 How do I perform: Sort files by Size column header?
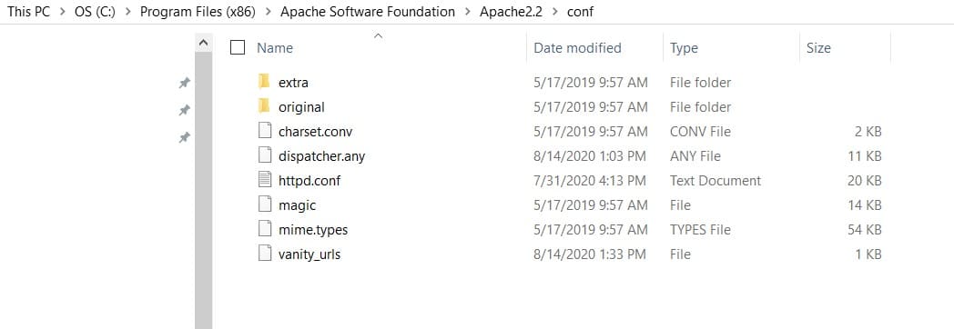[x=818, y=48]
